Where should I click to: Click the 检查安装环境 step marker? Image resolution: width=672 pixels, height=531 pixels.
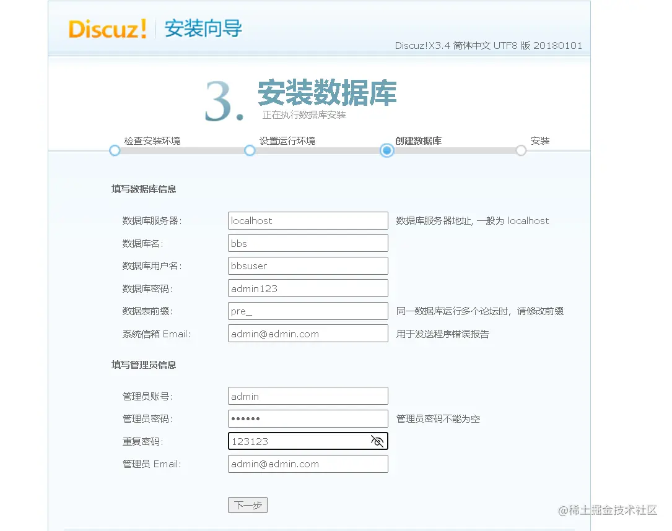[x=115, y=151]
